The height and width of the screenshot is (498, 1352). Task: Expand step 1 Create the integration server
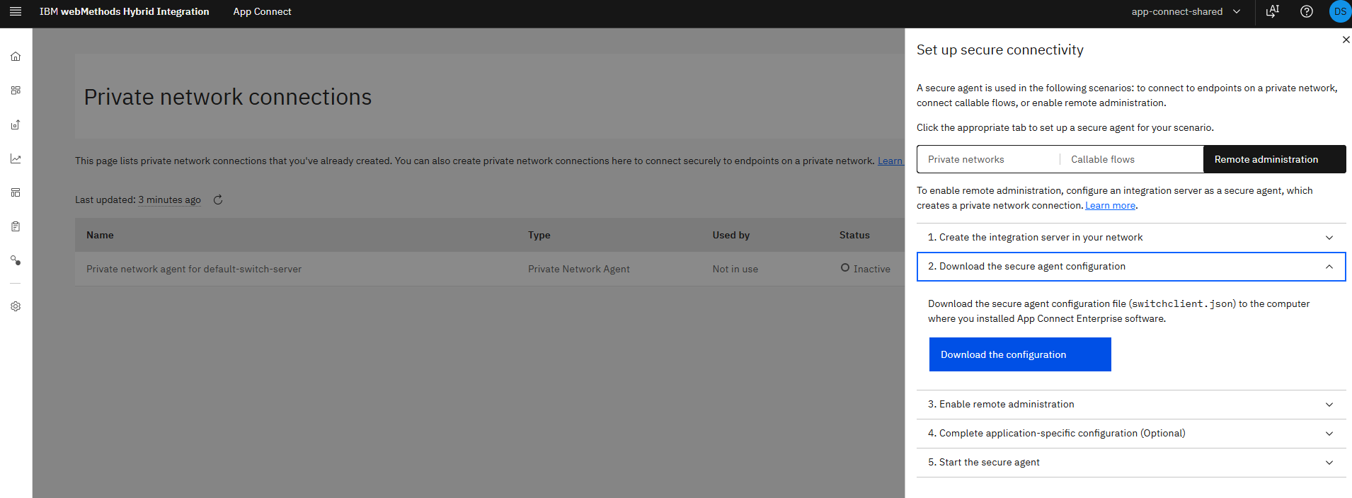tap(1131, 238)
